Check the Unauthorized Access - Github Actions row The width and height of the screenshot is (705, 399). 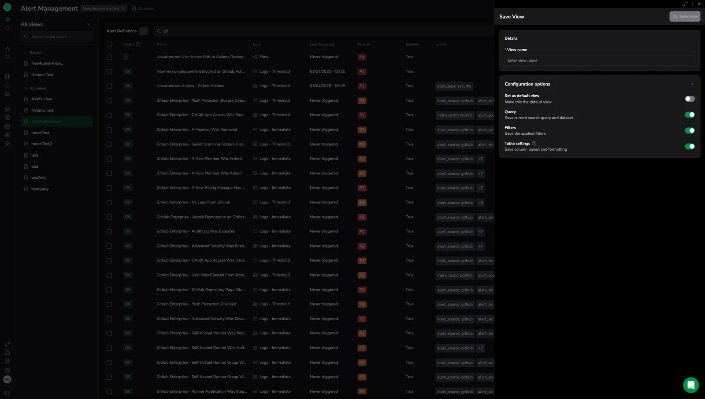pyautogui.click(x=109, y=86)
